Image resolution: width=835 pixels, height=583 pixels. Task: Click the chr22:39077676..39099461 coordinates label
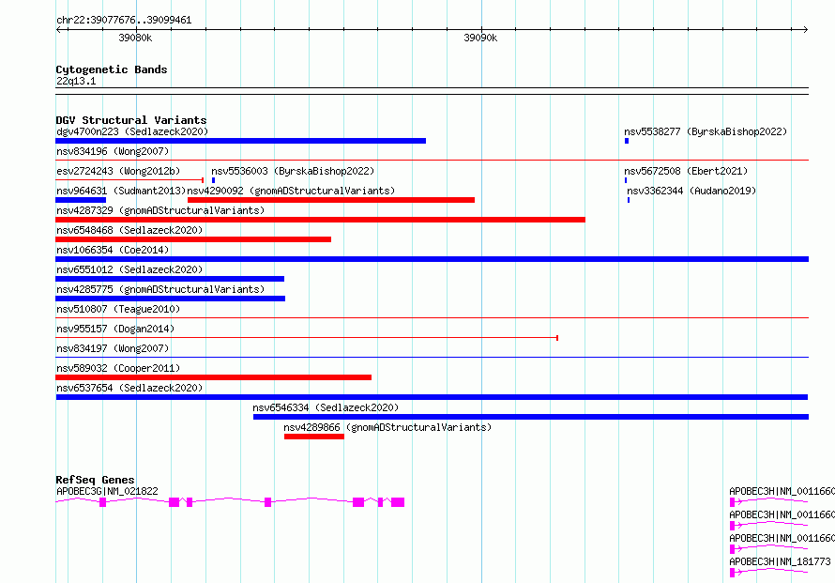click(x=124, y=21)
